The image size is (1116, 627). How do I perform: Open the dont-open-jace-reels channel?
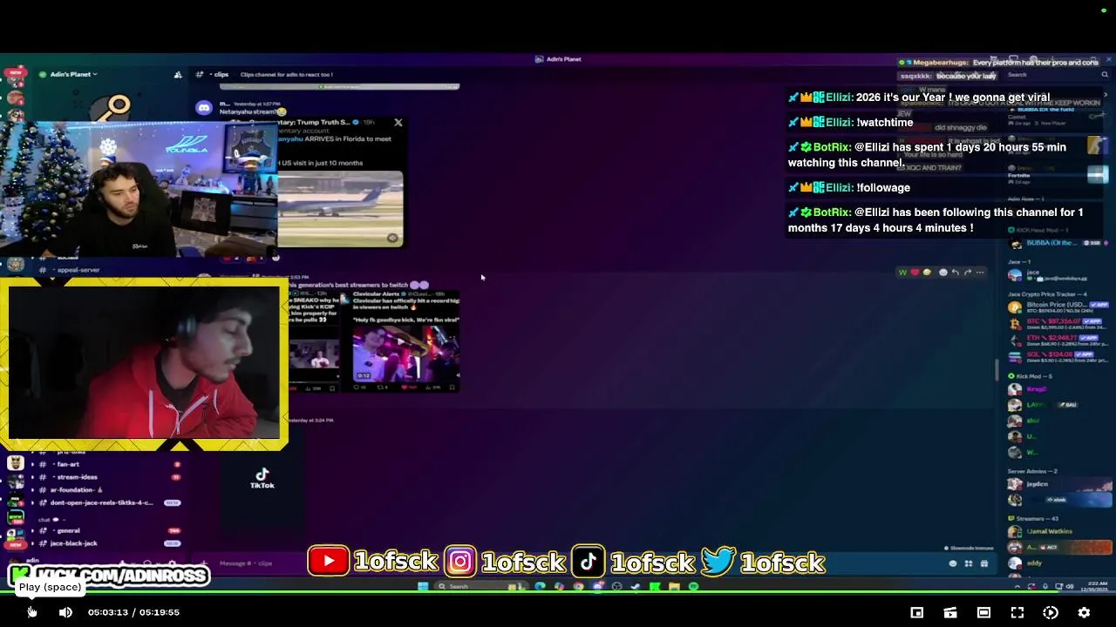click(x=102, y=502)
